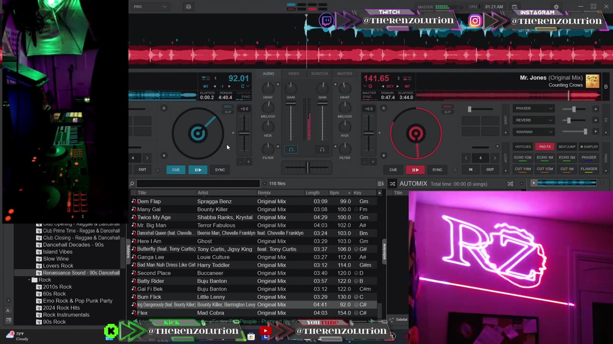Toggle right deck headphone cue button

point(322,150)
